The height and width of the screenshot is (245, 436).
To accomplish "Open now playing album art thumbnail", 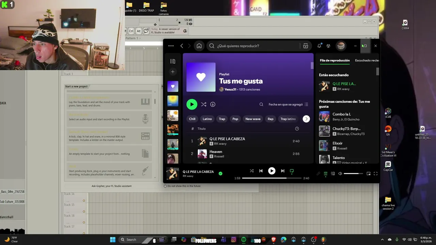I will tap(173, 174).
